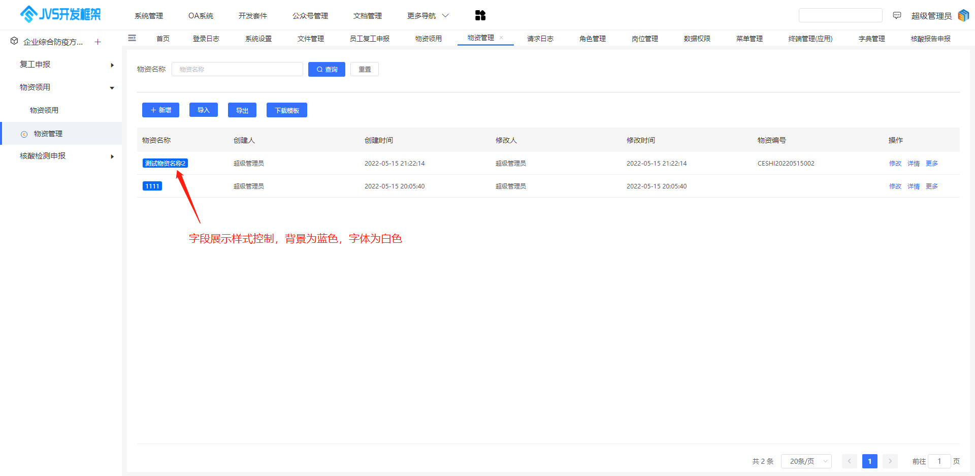975x476 pixels.
Task: Click the message icon beside 超级管理员
Action: point(897,15)
